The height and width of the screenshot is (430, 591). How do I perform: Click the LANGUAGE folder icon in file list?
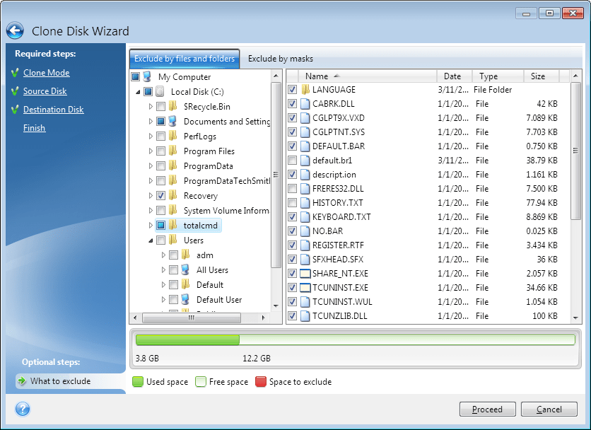pos(305,90)
